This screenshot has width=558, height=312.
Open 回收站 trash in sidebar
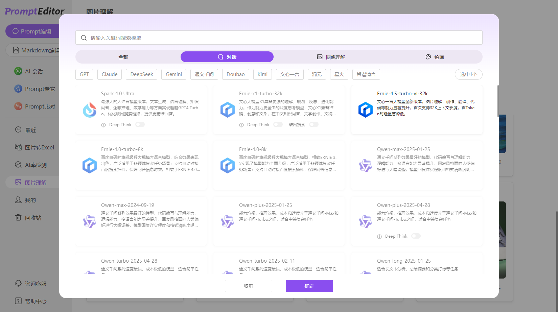(33, 218)
